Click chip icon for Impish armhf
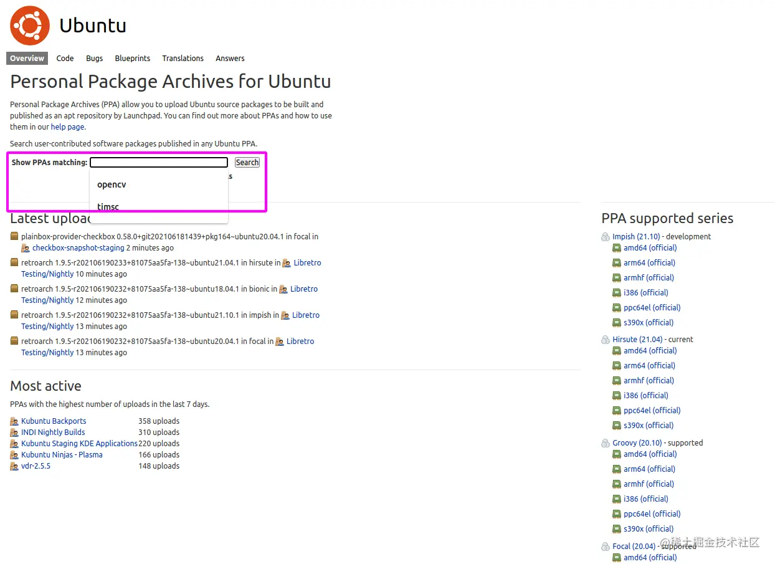Screen dimensions: 775x564 point(617,278)
